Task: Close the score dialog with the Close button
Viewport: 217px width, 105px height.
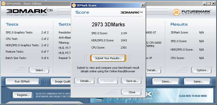Action: (132, 92)
